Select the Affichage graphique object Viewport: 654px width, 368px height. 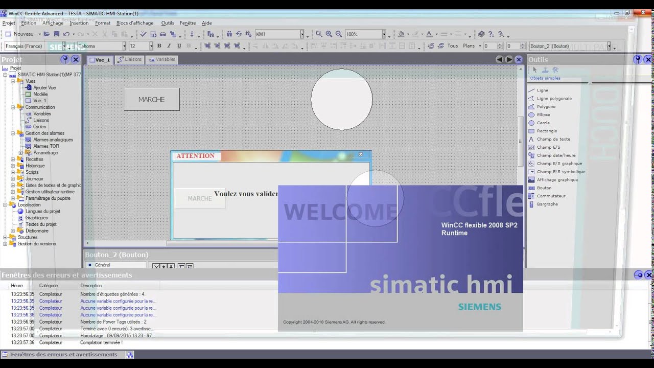click(x=557, y=180)
